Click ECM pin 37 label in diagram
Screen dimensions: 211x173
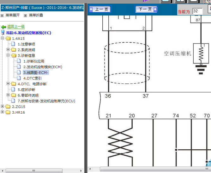click(x=146, y=96)
